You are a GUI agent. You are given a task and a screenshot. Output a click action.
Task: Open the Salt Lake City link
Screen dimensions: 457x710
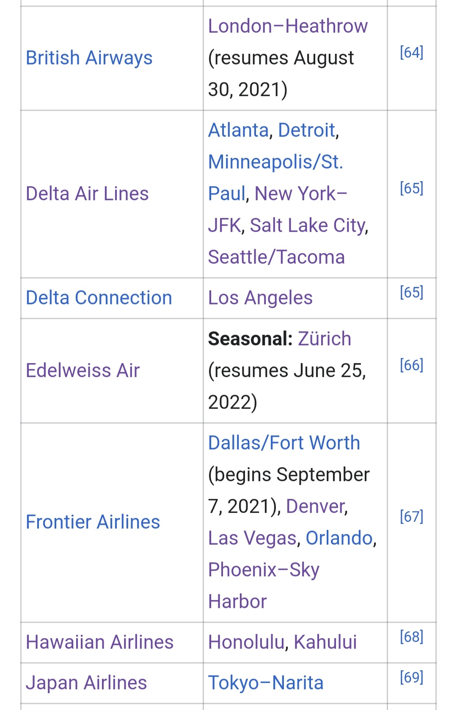tap(308, 226)
